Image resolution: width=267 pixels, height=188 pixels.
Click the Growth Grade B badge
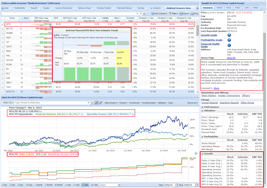(x=229, y=35)
